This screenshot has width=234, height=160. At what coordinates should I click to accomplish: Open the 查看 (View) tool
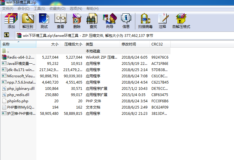coord(61,21)
